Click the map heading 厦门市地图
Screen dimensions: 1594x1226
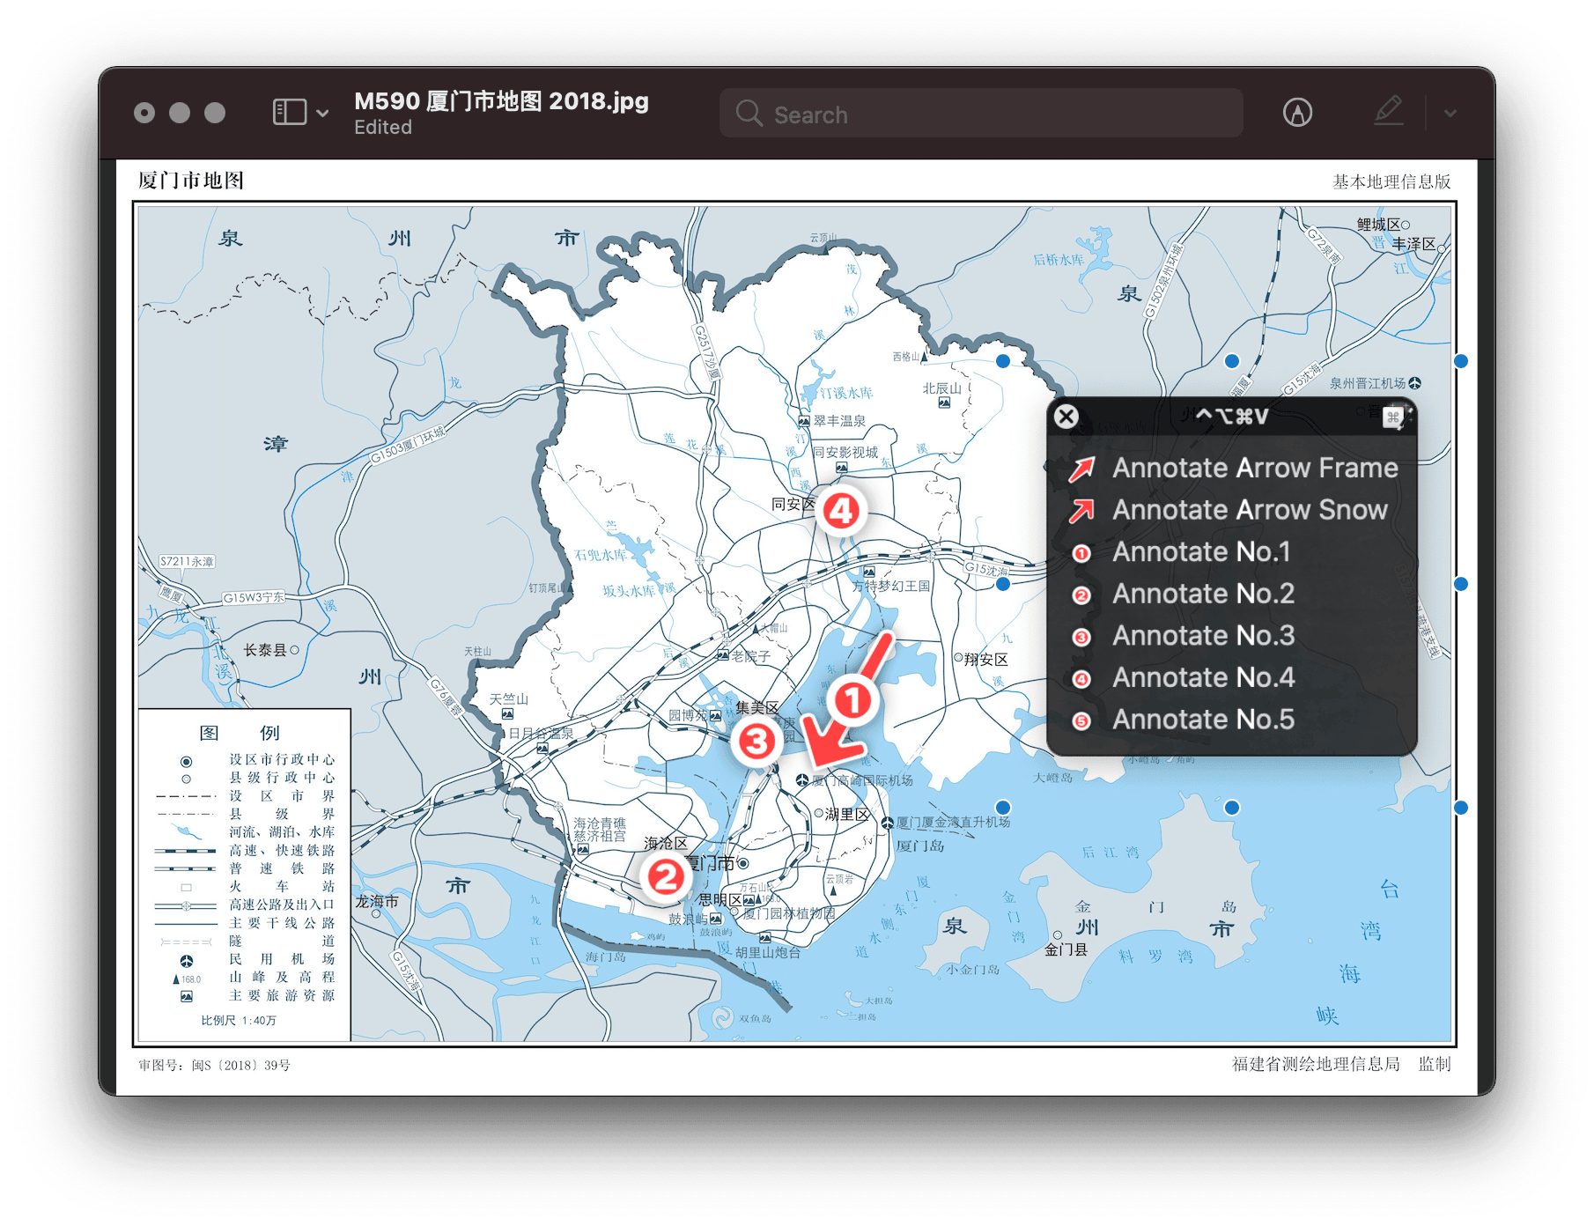tap(191, 181)
